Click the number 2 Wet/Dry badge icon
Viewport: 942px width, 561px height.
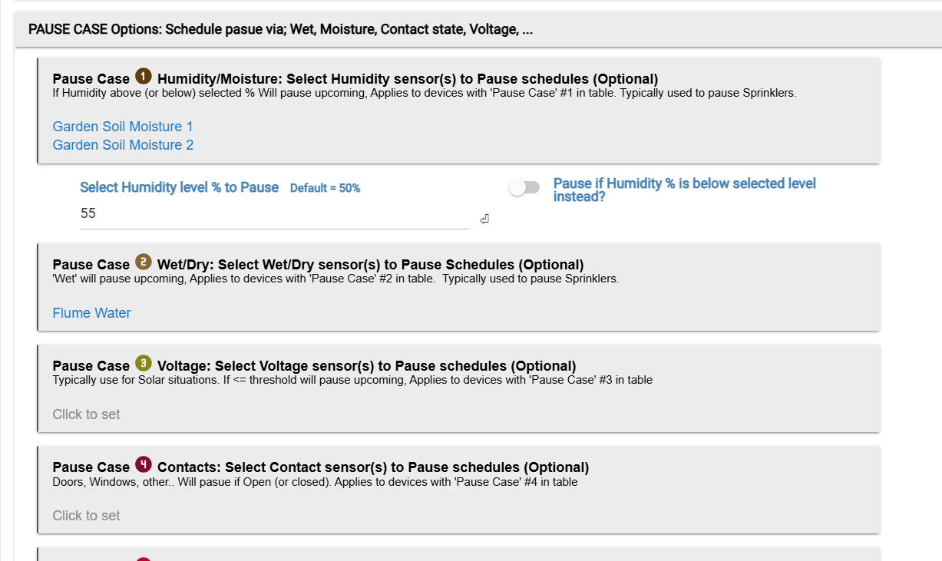click(x=144, y=262)
